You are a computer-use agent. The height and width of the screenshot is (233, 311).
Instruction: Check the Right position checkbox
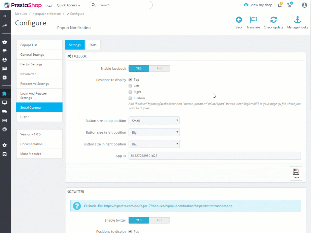pyautogui.click(x=130, y=92)
